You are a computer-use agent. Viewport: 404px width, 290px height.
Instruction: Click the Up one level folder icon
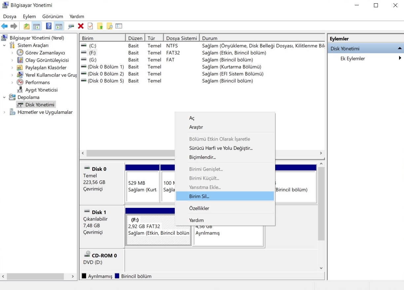point(27,26)
